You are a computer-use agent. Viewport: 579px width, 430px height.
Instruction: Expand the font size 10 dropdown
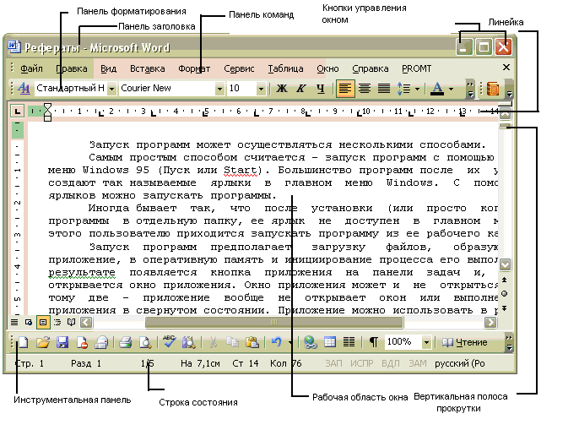[x=261, y=89]
